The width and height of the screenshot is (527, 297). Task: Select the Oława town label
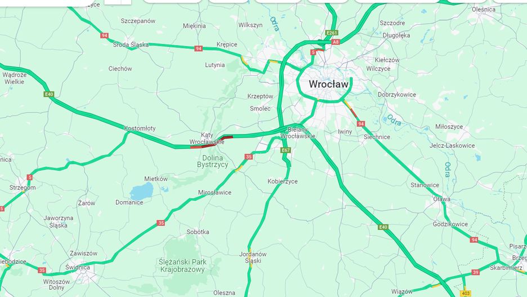[441, 199]
